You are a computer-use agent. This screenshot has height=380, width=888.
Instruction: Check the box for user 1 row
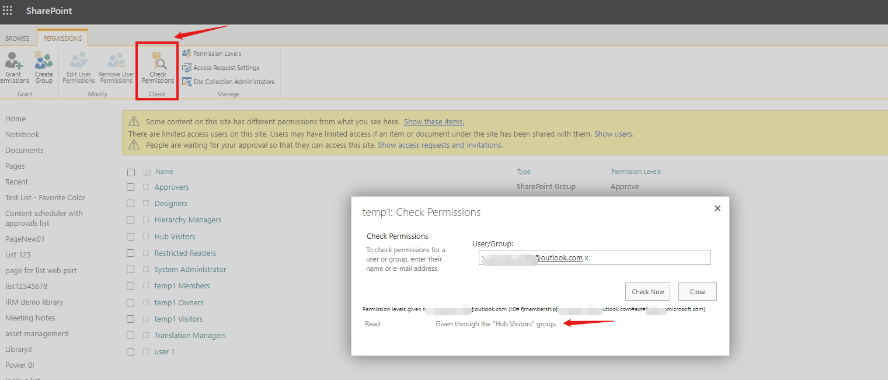(x=131, y=352)
